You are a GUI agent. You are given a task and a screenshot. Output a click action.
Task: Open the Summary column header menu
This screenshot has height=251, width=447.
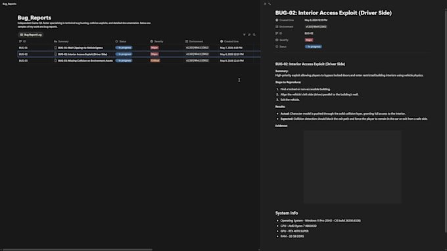[61, 41]
